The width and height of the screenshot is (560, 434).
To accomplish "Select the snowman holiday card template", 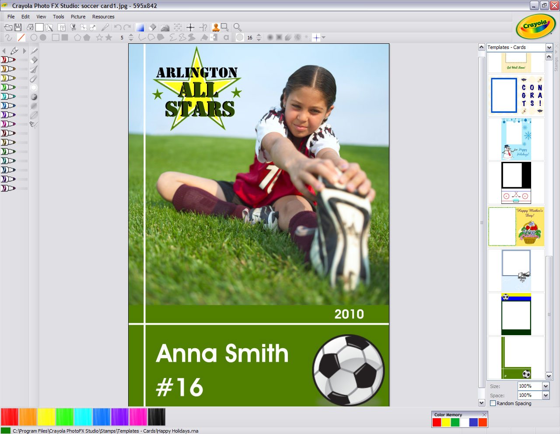I will click(x=516, y=139).
